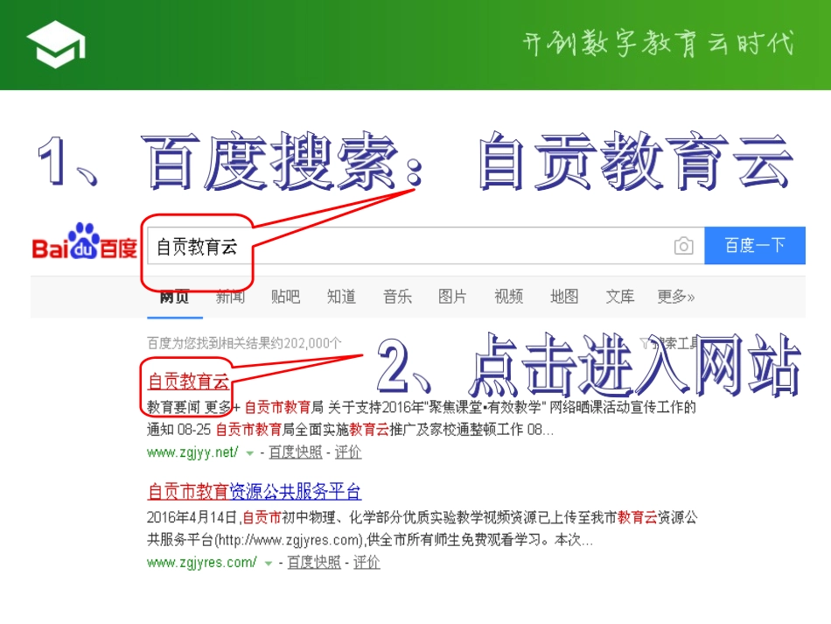
Task: Switch to the 音乐 tab
Action: 397,297
